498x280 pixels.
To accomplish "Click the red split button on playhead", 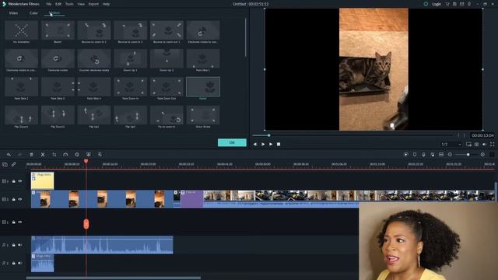I will pos(86,224).
